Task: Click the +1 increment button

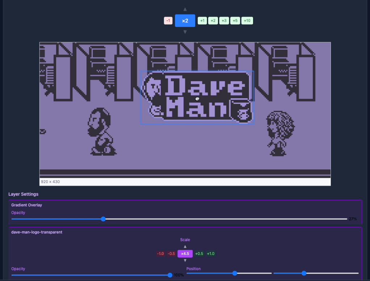Action: [x=202, y=21]
